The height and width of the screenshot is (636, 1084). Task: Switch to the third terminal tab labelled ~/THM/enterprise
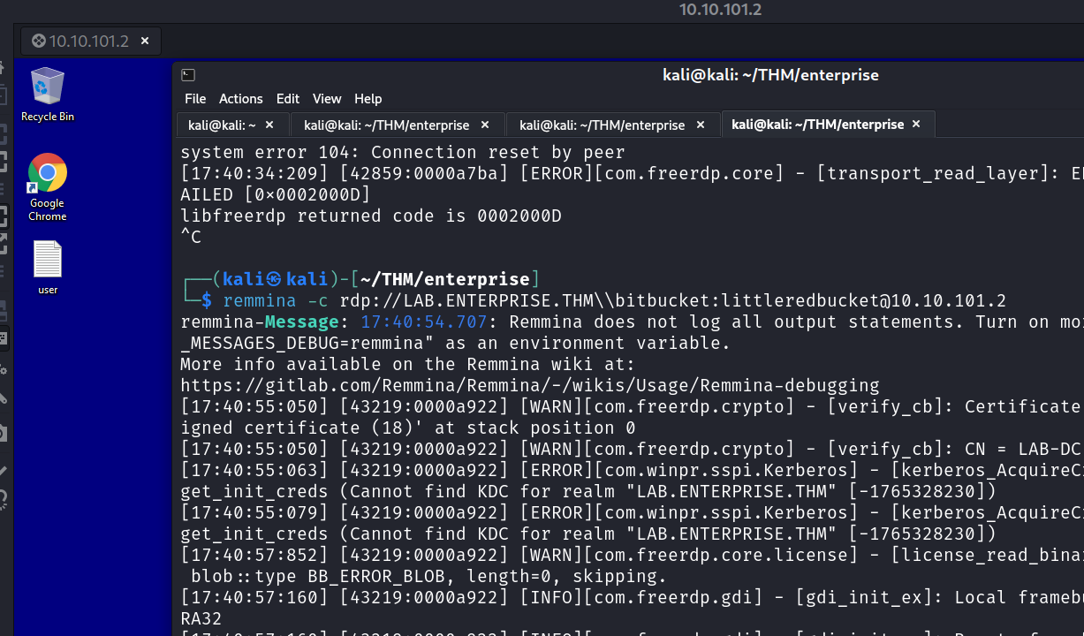pyautogui.click(x=602, y=125)
